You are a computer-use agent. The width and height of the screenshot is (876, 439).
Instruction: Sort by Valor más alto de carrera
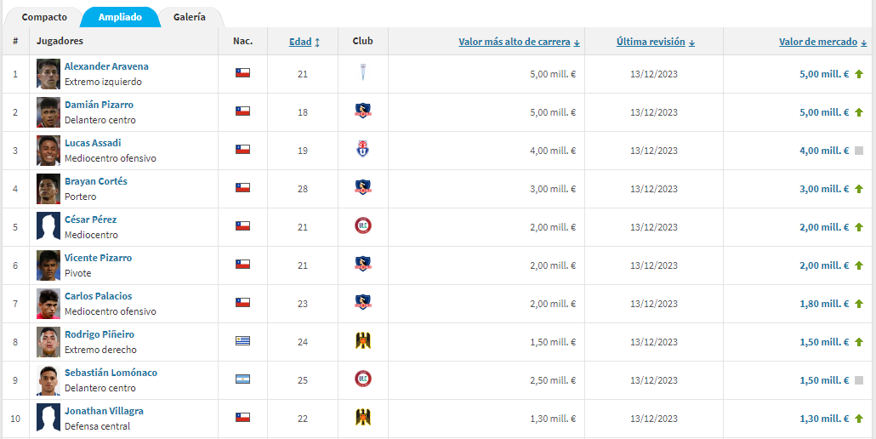point(519,42)
